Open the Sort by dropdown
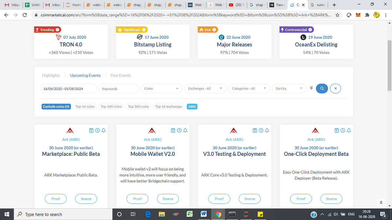 pos(289,88)
